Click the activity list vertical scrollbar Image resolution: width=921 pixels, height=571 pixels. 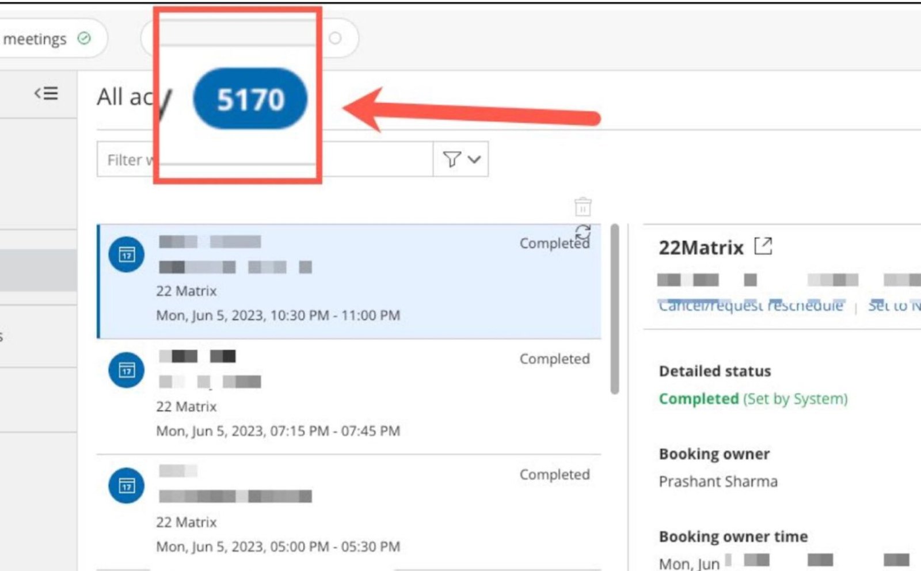point(615,309)
